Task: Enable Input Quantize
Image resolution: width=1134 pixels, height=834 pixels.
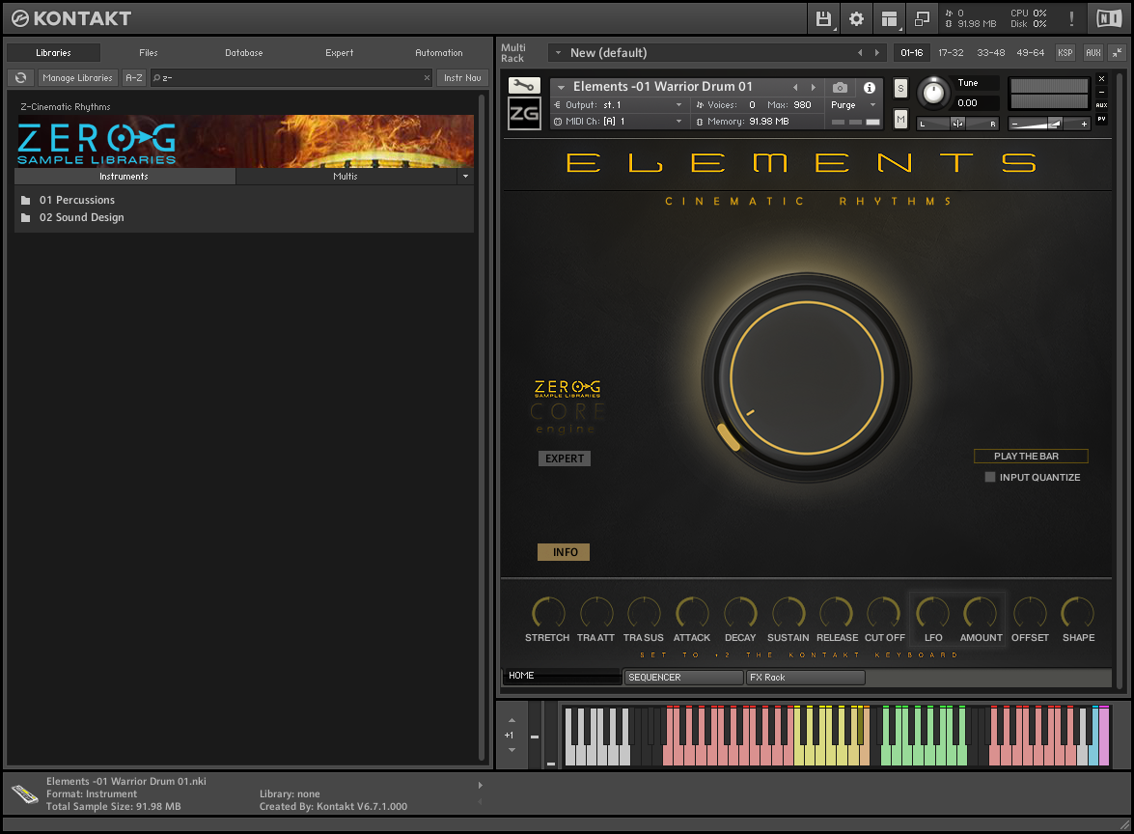Action: (x=989, y=477)
